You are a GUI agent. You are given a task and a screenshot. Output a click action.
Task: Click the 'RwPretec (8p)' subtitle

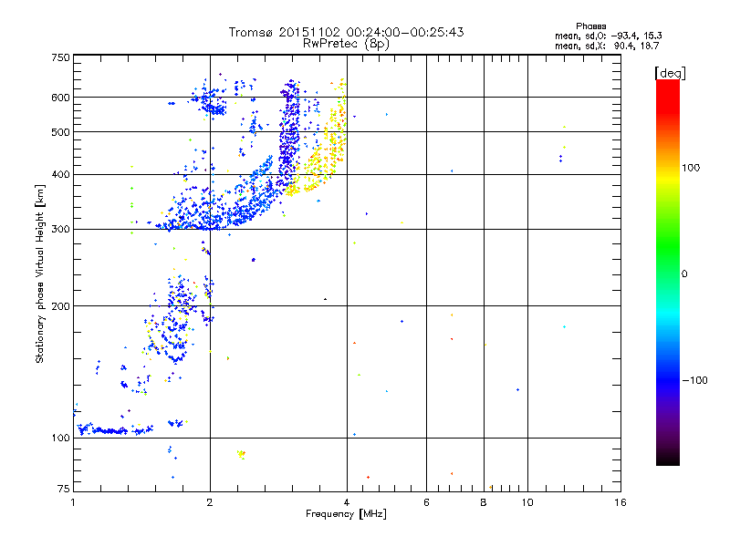[346, 44]
